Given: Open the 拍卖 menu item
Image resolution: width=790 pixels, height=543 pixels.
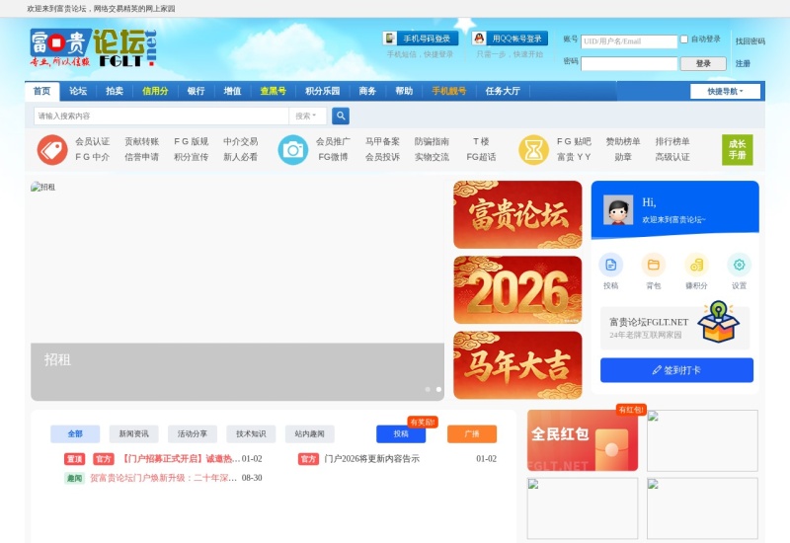Looking at the screenshot, I should pos(115,91).
